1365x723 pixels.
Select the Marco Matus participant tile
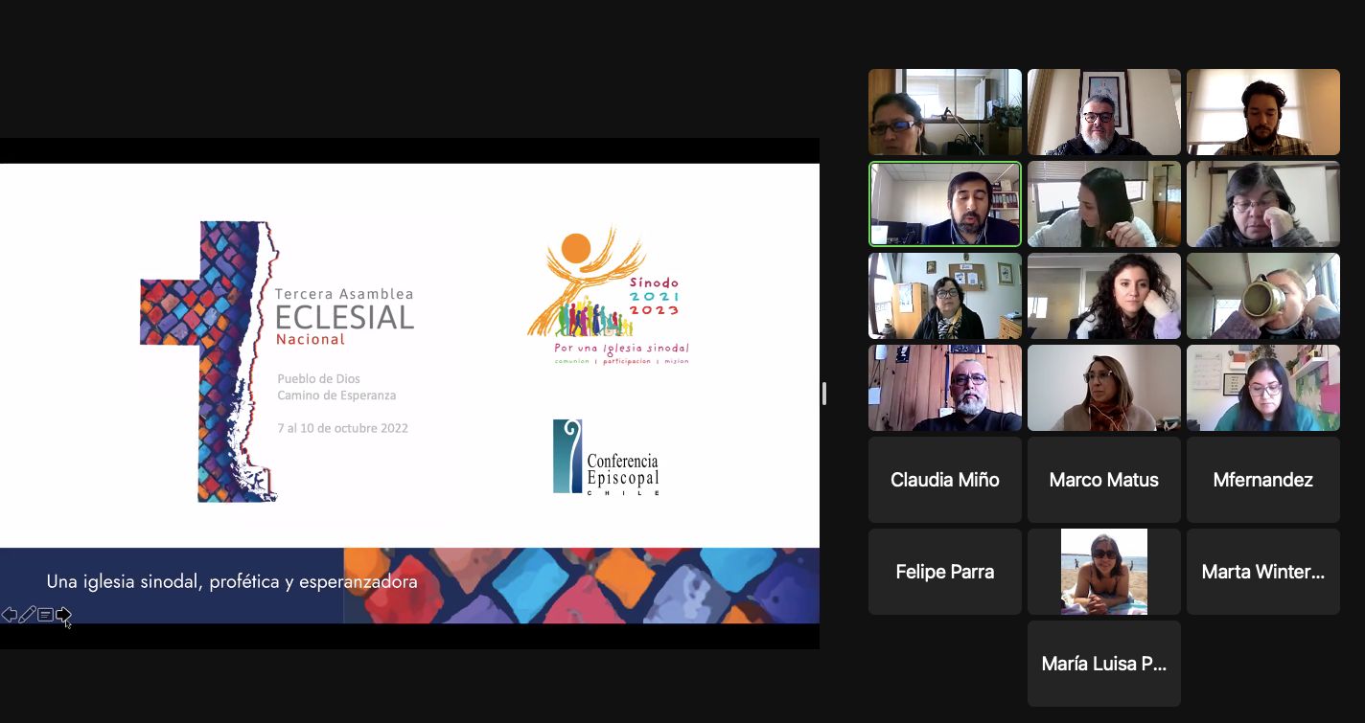tap(1103, 480)
